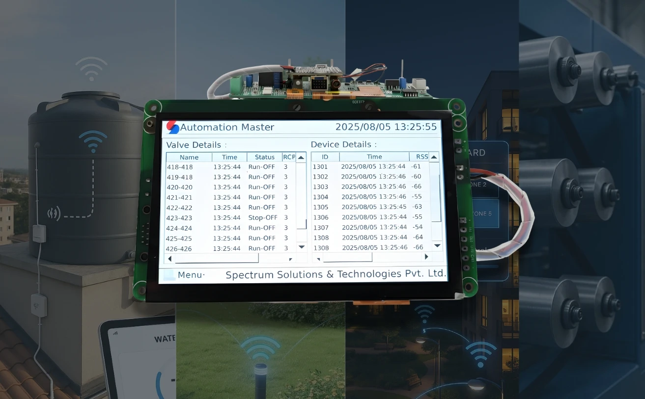This screenshot has width=645, height=399.
Task: Click Device Details horizontal scrollbar thumb
Action: (347, 257)
